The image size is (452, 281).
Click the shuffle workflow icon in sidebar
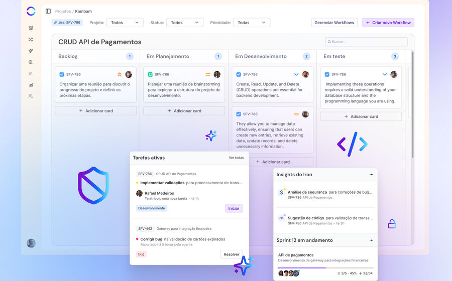coord(31,40)
